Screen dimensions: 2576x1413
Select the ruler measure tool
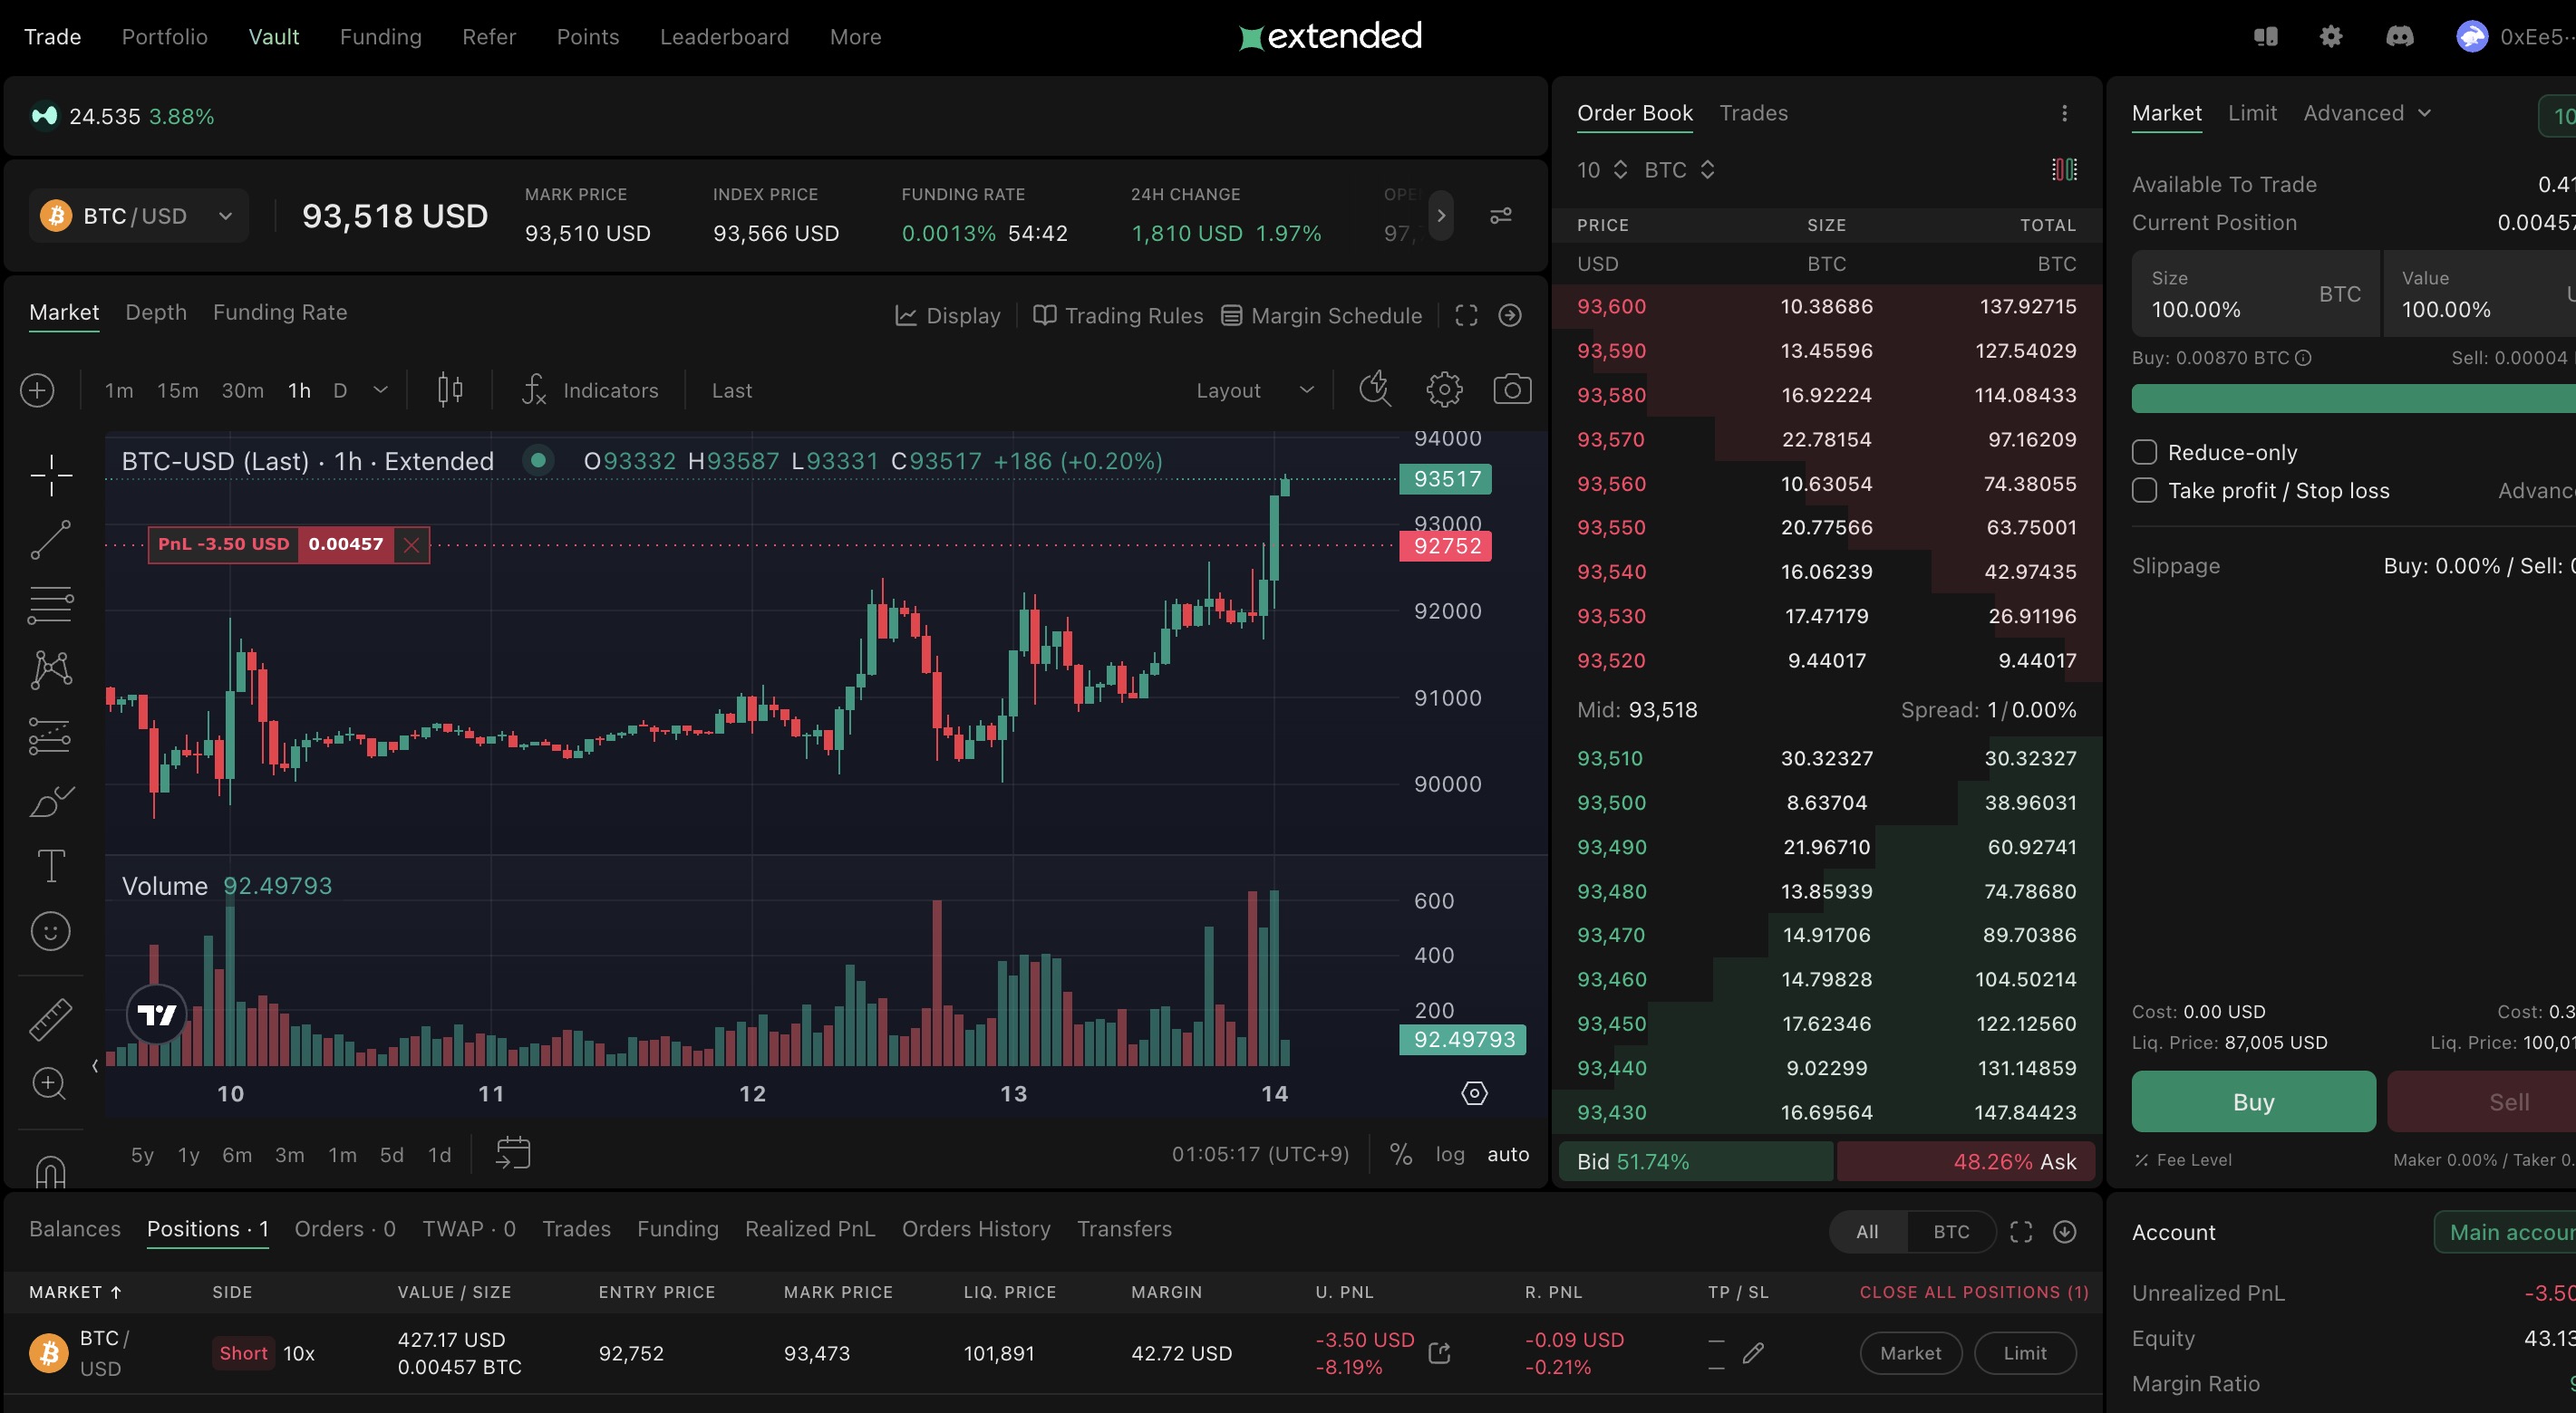(x=50, y=1018)
